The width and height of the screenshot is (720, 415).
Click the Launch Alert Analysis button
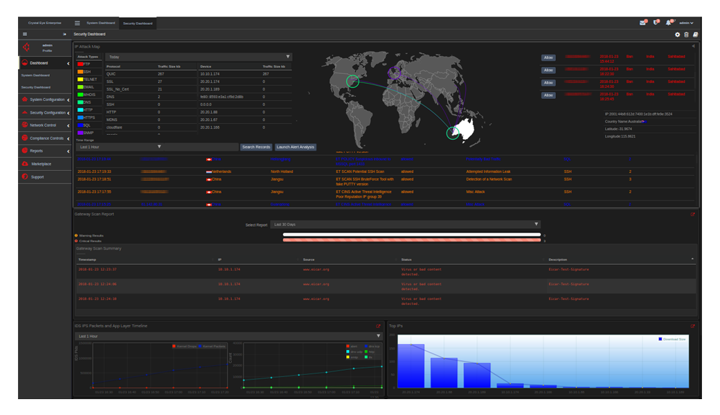[x=296, y=147]
